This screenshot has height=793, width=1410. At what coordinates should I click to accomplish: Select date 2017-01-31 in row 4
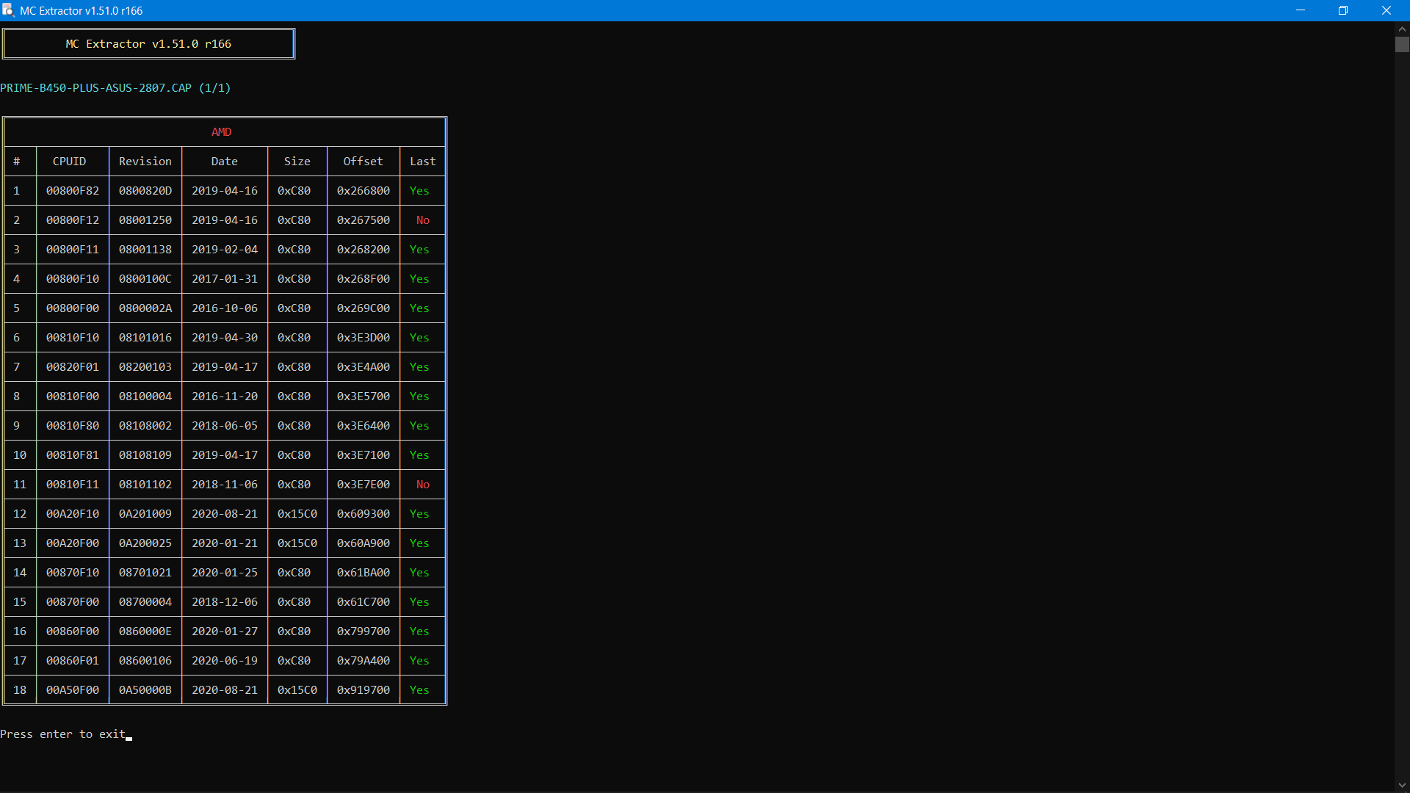[x=224, y=278]
